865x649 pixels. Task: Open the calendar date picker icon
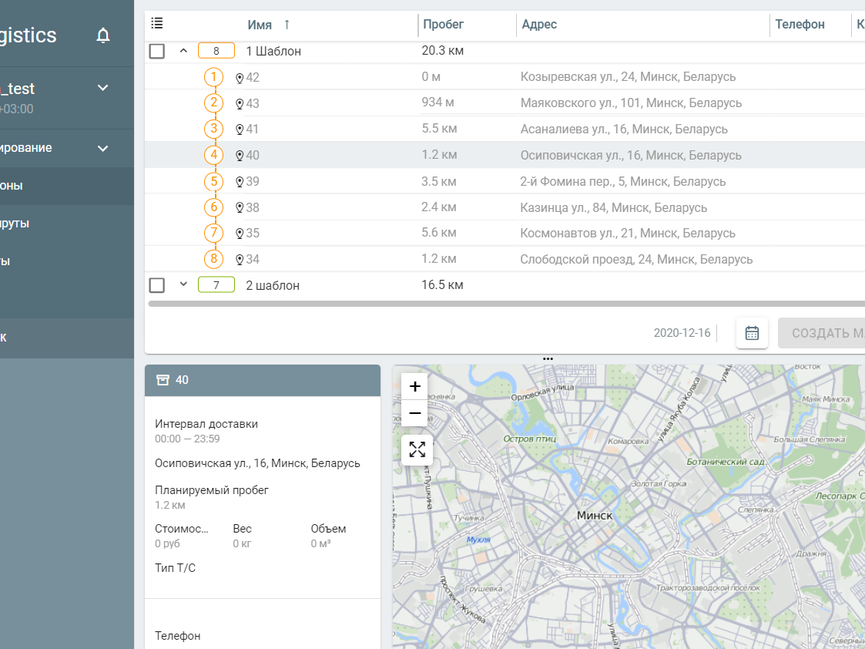tap(752, 332)
